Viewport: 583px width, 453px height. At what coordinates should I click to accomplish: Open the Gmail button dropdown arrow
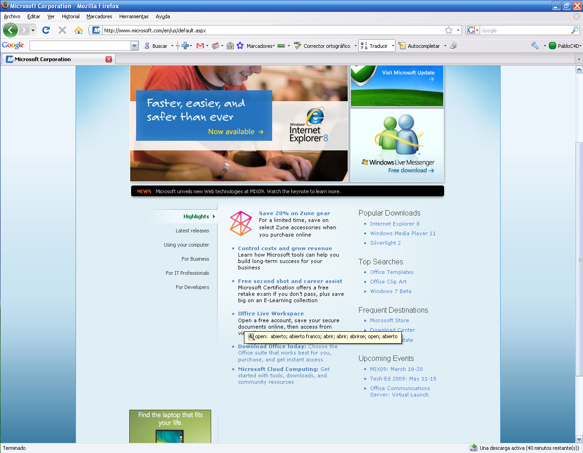[x=207, y=46]
